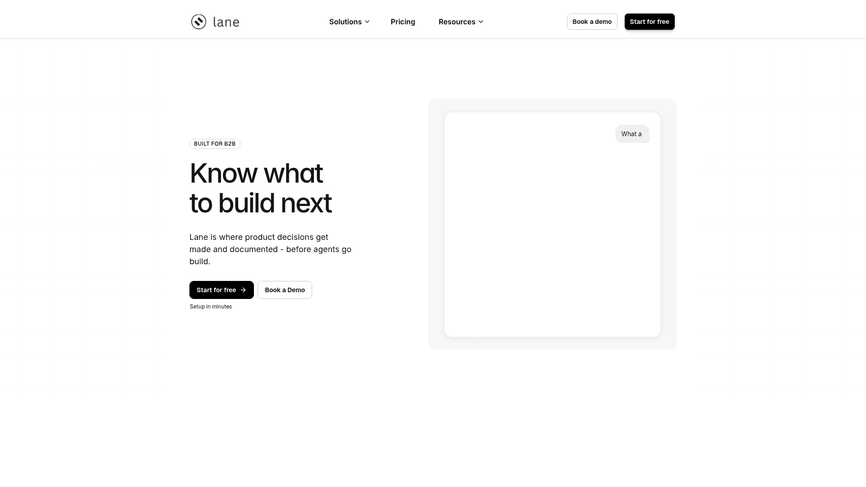Open the Solutions navigation item
Image resolution: width=866 pixels, height=487 pixels.
pos(345,22)
